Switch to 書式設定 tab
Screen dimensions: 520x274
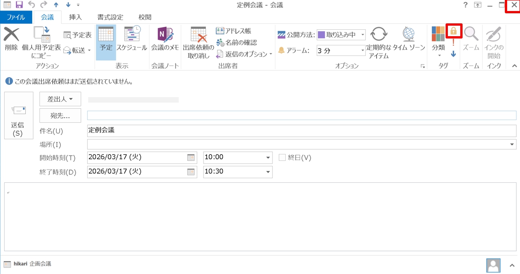click(x=110, y=17)
